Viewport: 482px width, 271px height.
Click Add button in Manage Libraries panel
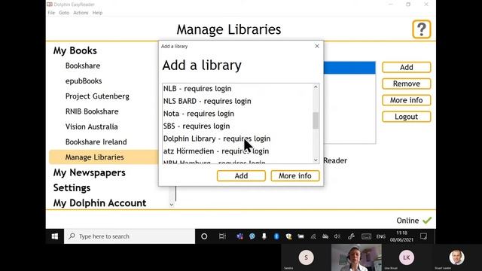[407, 67]
